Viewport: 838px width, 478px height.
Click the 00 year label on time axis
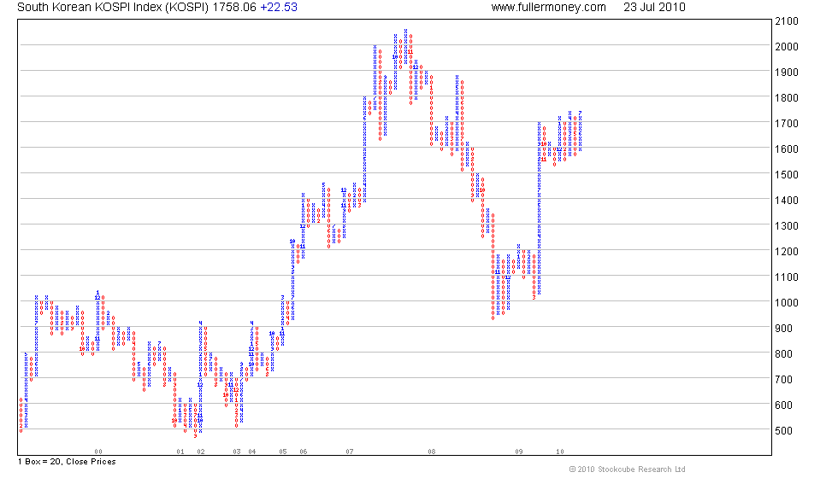click(x=98, y=452)
